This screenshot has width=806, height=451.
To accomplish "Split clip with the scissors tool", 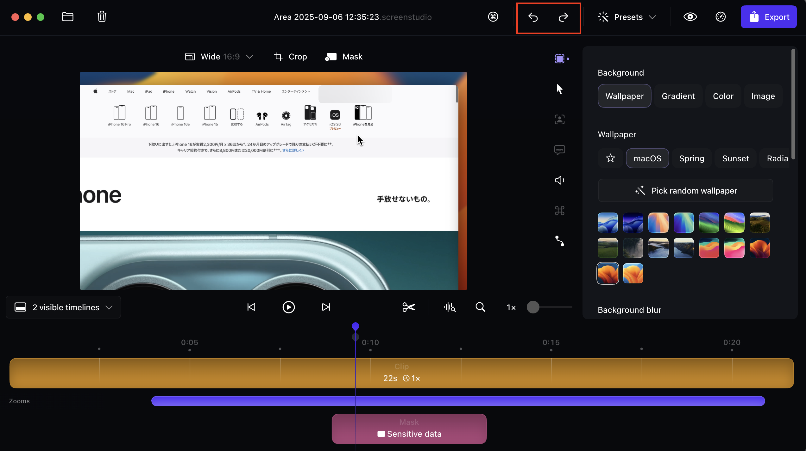I will 409,307.
